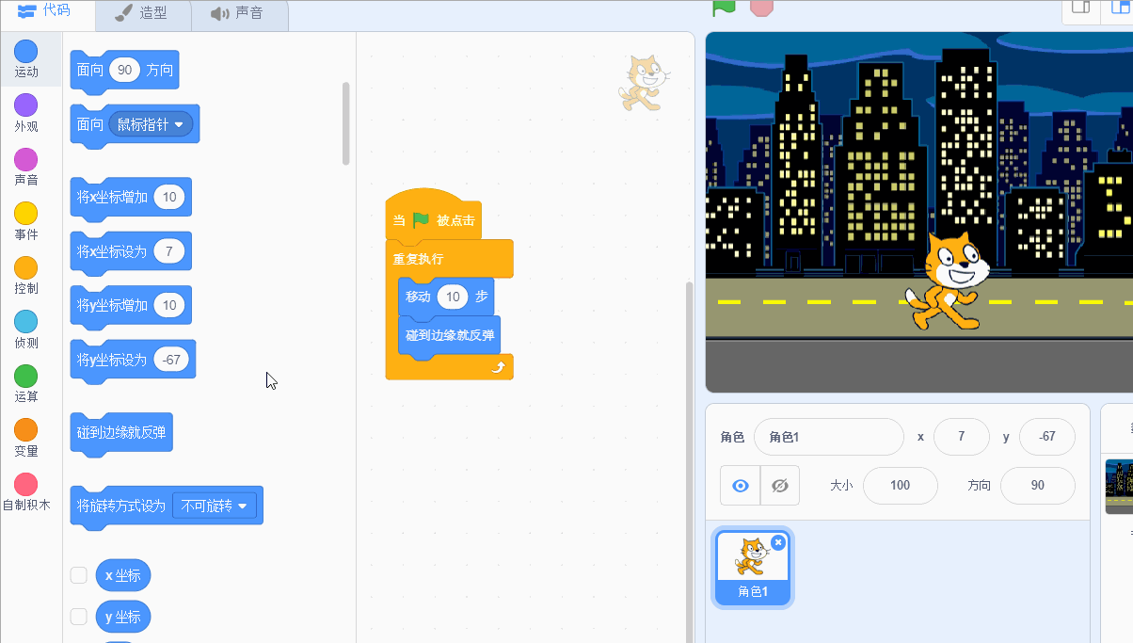Select the 运动 (Motion) category circle
1133x643 pixels.
pos(26,51)
